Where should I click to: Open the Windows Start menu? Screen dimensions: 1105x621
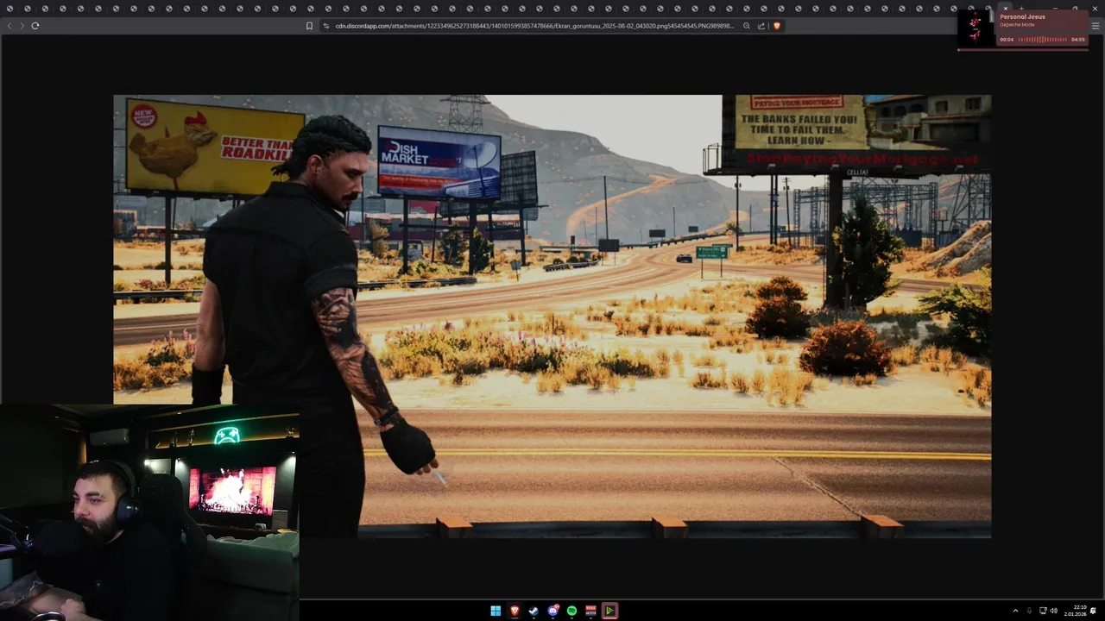[496, 611]
